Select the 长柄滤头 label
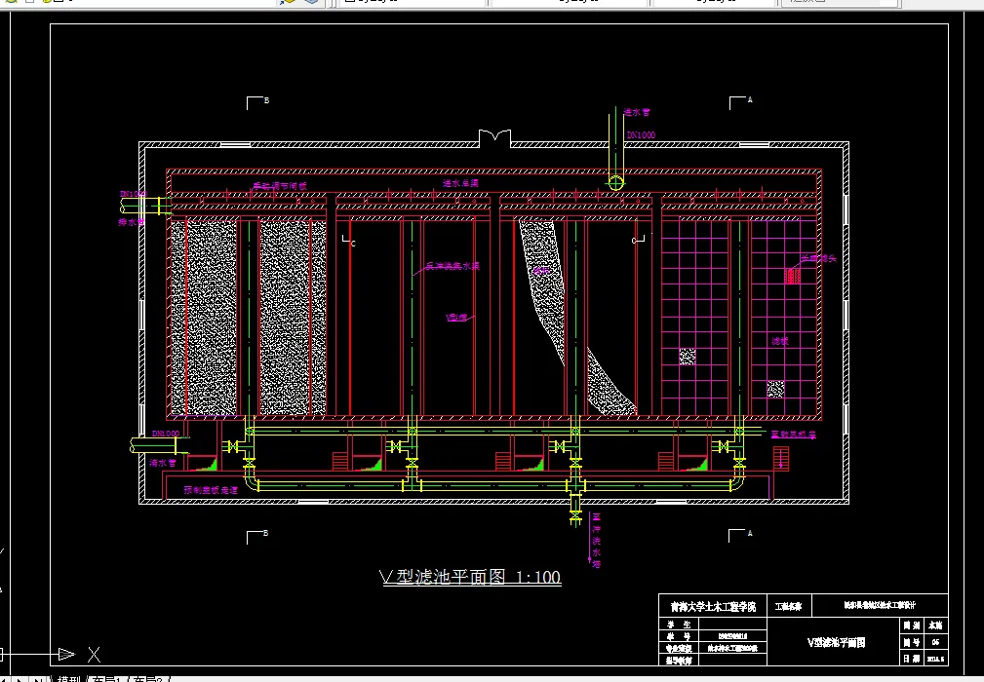The image size is (984, 682). pos(818,258)
